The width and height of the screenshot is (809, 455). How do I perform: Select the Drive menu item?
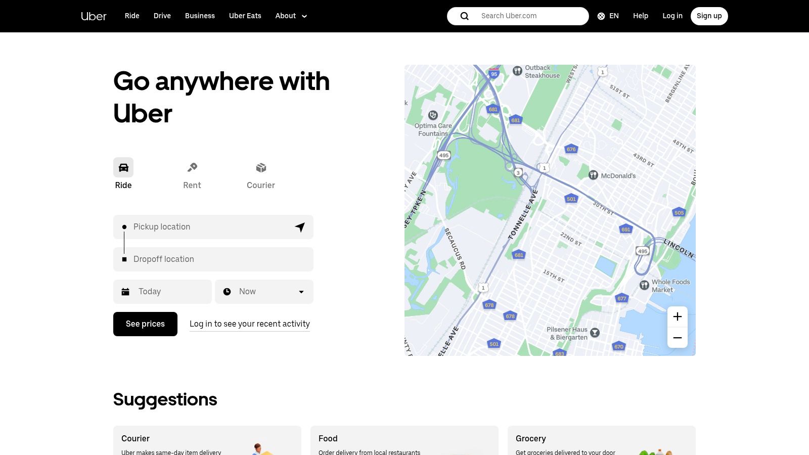pos(162,16)
